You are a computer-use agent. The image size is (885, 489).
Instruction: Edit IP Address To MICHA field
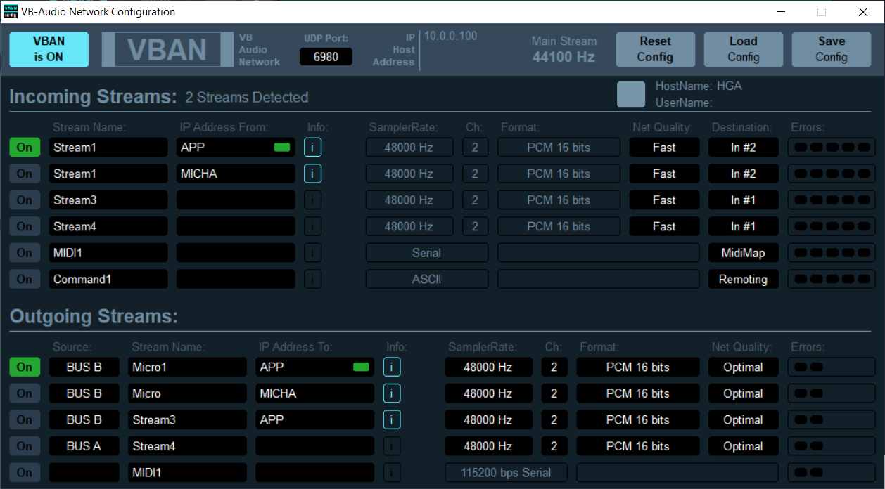click(x=315, y=393)
